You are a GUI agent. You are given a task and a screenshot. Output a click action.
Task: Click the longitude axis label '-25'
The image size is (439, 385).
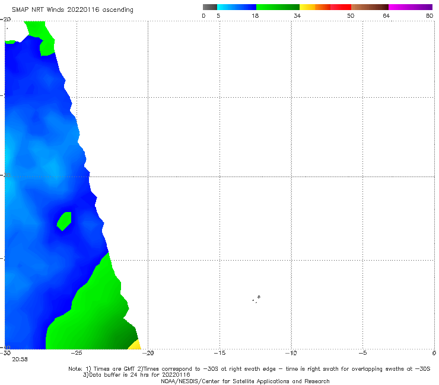(77, 353)
